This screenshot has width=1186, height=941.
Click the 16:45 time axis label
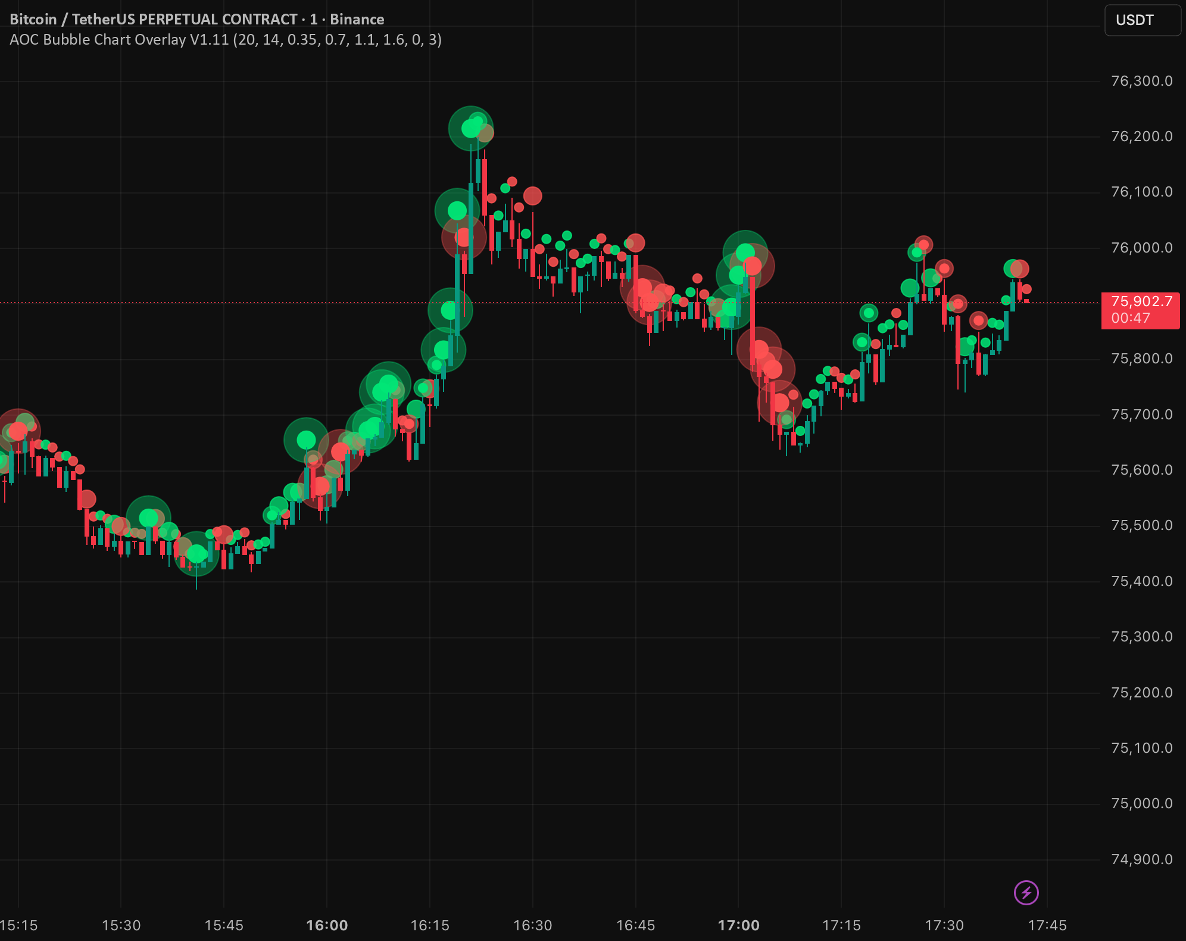(636, 926)
